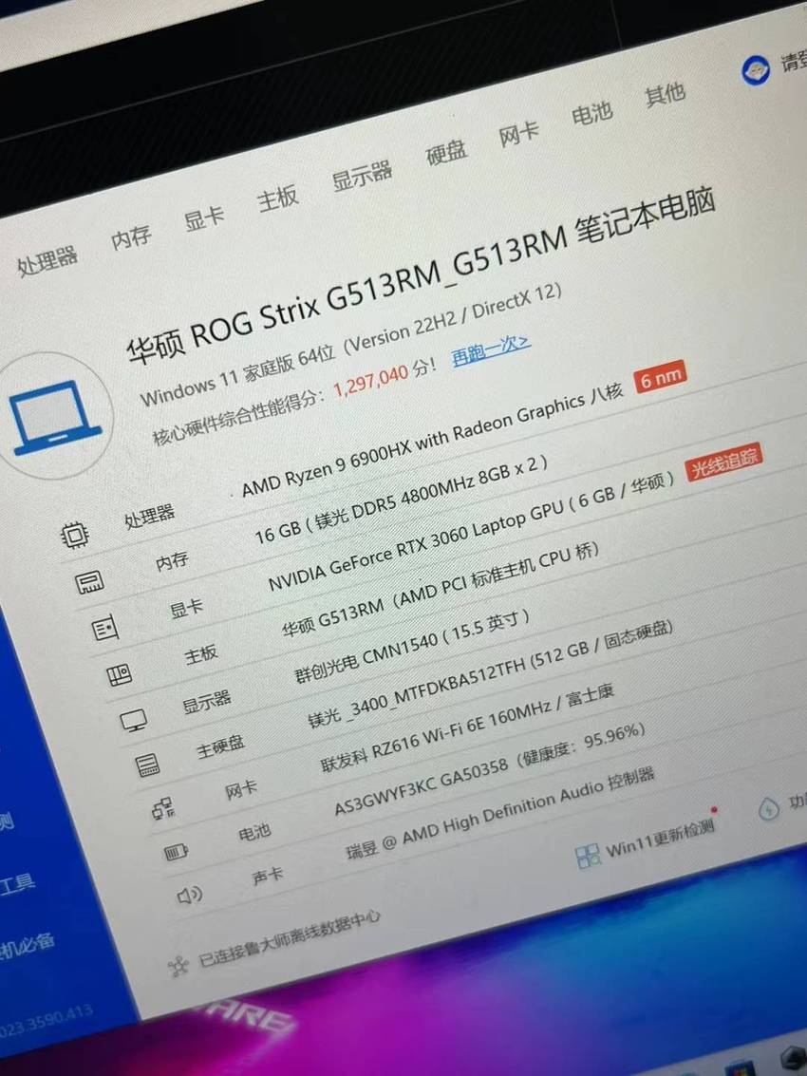
Task: Click AS3GWYF3KC GA50358 battery text
Action: (x=489, y=769)
